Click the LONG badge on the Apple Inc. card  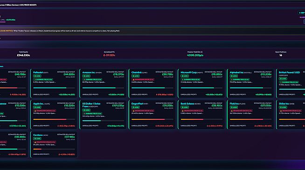coord(37,107)
